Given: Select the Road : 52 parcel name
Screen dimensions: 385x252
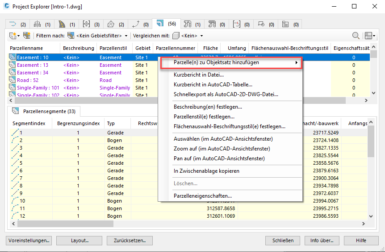Looking at the screenshot, I should [28, 80].
